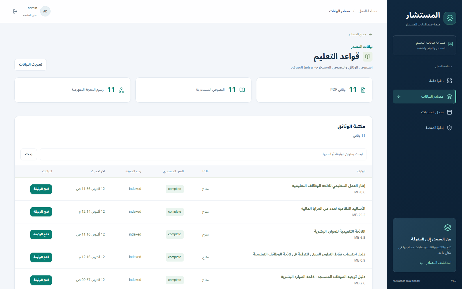Click v1.0 version label
This screenshot has height=289, width=462.
pos(454,281)
